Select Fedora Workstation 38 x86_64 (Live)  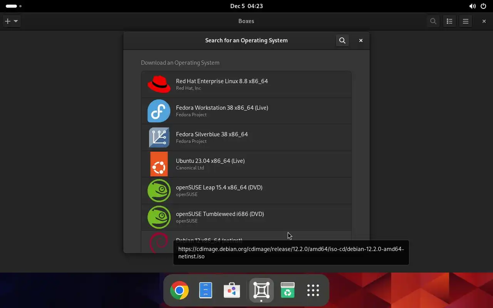coord(246,111)
